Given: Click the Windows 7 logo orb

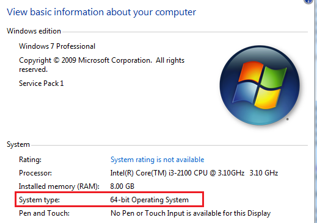Looking at the screenshot, I should pos(260,85).
